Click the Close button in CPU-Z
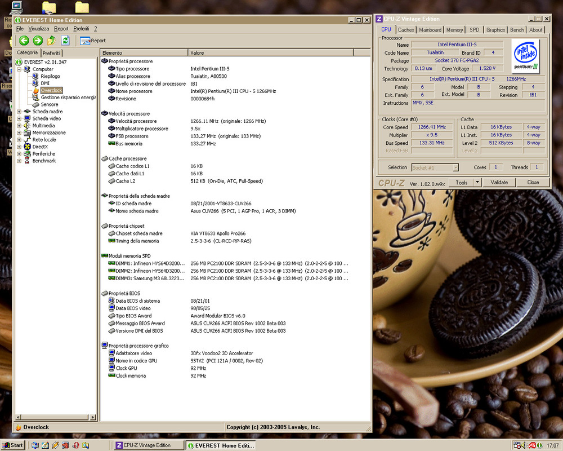Image resolution: width=563 pixels, height=451 pixels. coord(533,182)
